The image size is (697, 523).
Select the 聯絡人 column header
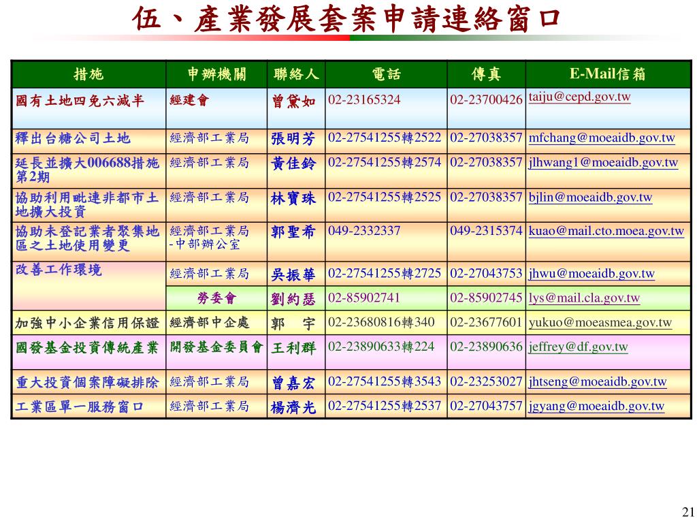296,74
